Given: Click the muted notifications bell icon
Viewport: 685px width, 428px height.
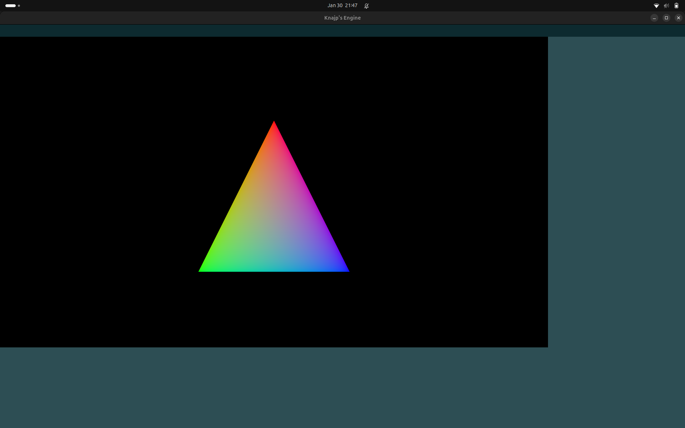Looking at the screenshot, I should point(366,6).
